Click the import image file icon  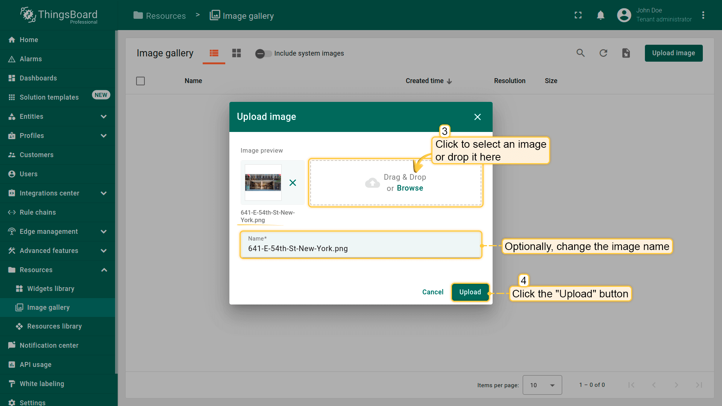626,53
